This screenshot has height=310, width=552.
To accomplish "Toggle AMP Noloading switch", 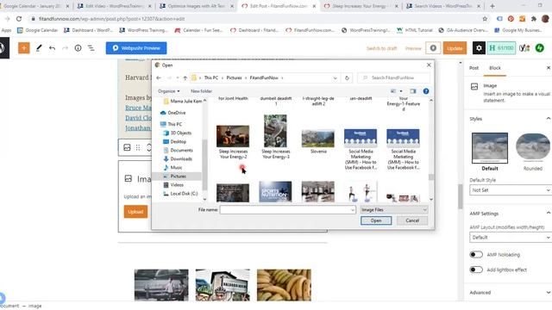I will (x=476, y=255).
